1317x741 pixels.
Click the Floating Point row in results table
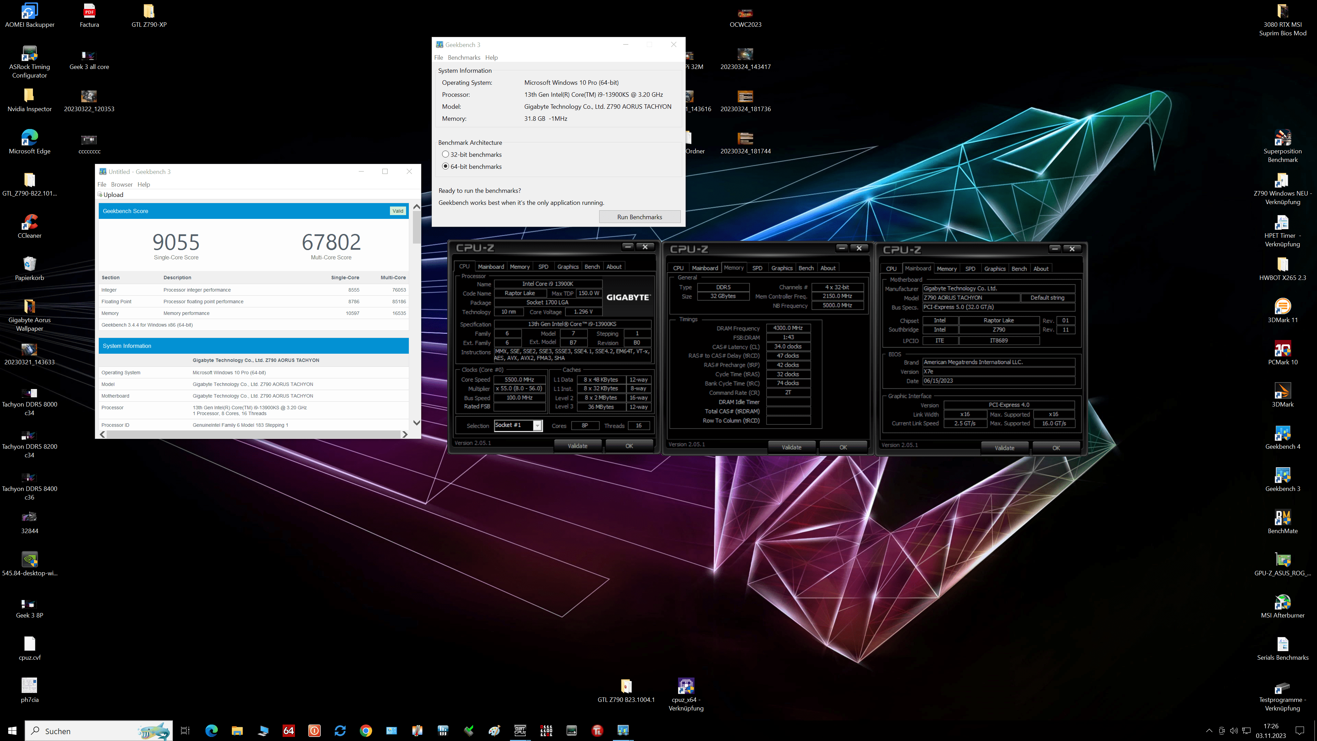pyautogui.click(x=253, y=302)
